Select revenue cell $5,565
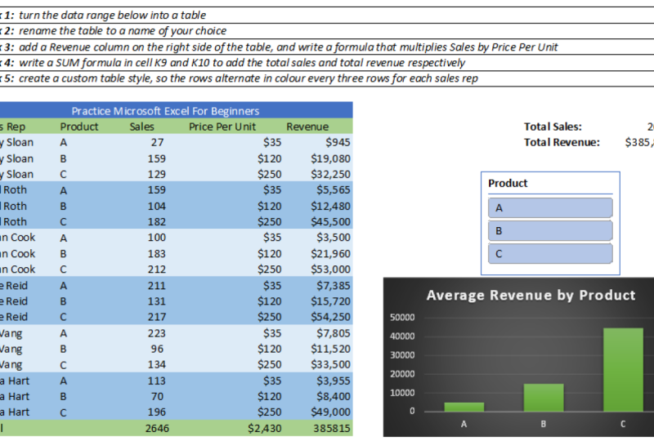The image size is (654, 441). point(334,190)
